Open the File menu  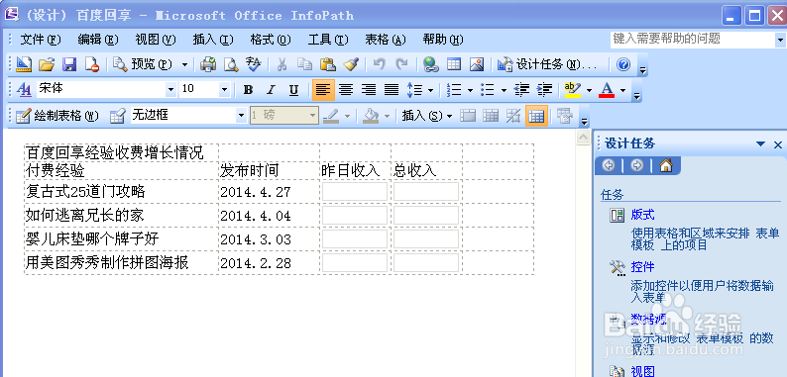41,40
